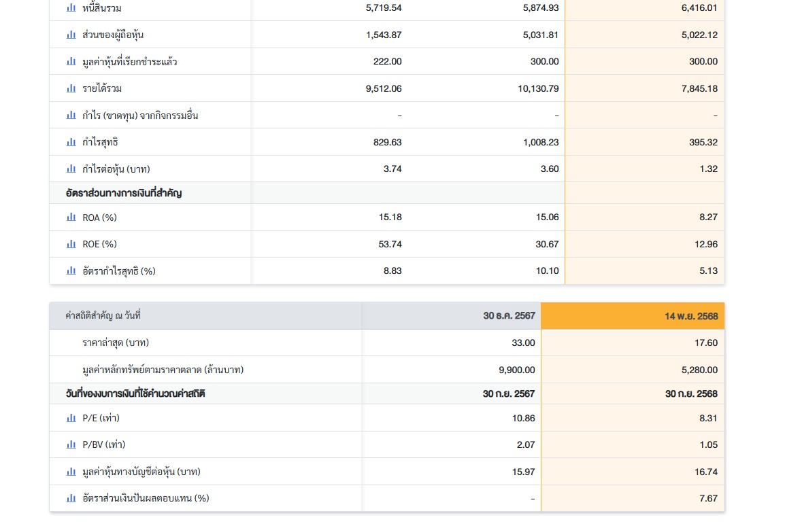Show chart icon beside ROA (%)
785x526 pixels.
point(71,217)
